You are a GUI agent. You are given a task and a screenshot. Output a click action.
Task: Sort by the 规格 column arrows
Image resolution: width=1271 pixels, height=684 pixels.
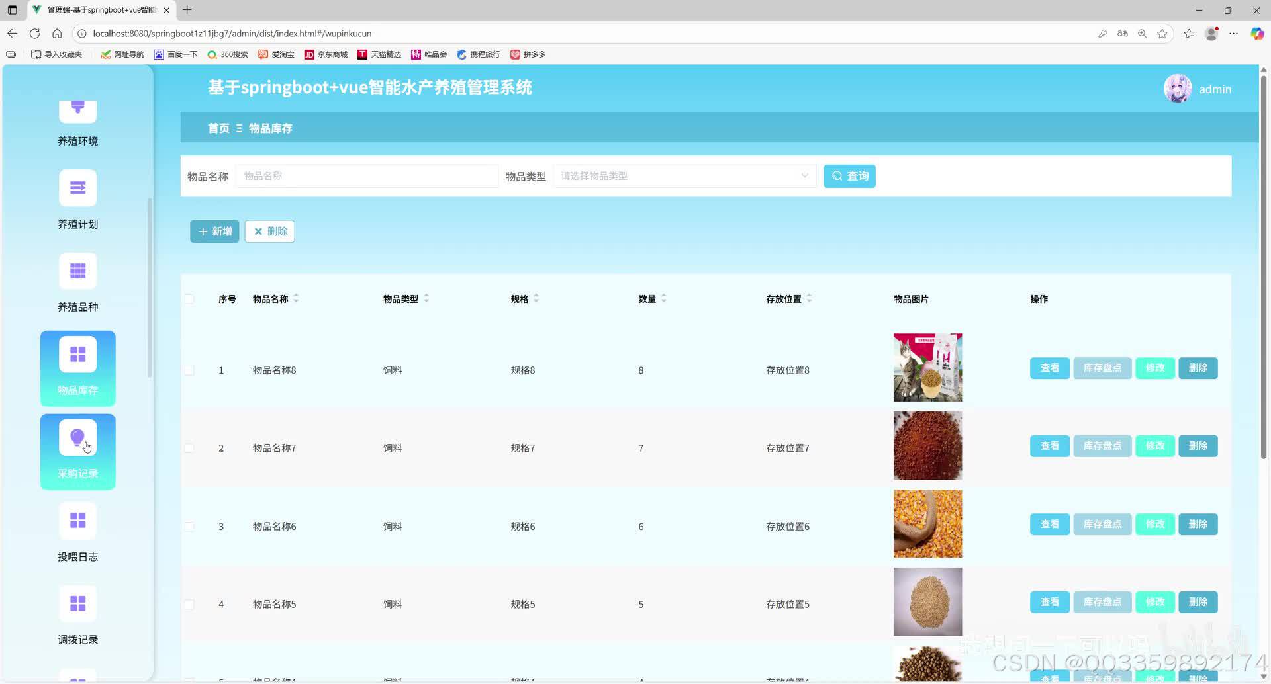[x=536, y=298]
